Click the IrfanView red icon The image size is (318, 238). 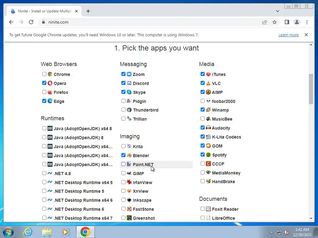pyautogui.click(x=129, y=182)
